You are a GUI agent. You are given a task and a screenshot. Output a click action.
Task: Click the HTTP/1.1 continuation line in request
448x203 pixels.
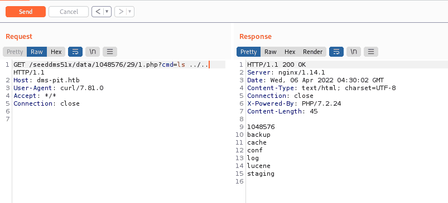click(29, 72)
